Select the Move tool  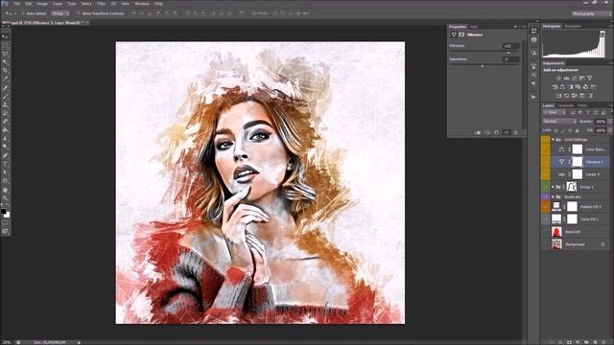[x=5, y=36]
